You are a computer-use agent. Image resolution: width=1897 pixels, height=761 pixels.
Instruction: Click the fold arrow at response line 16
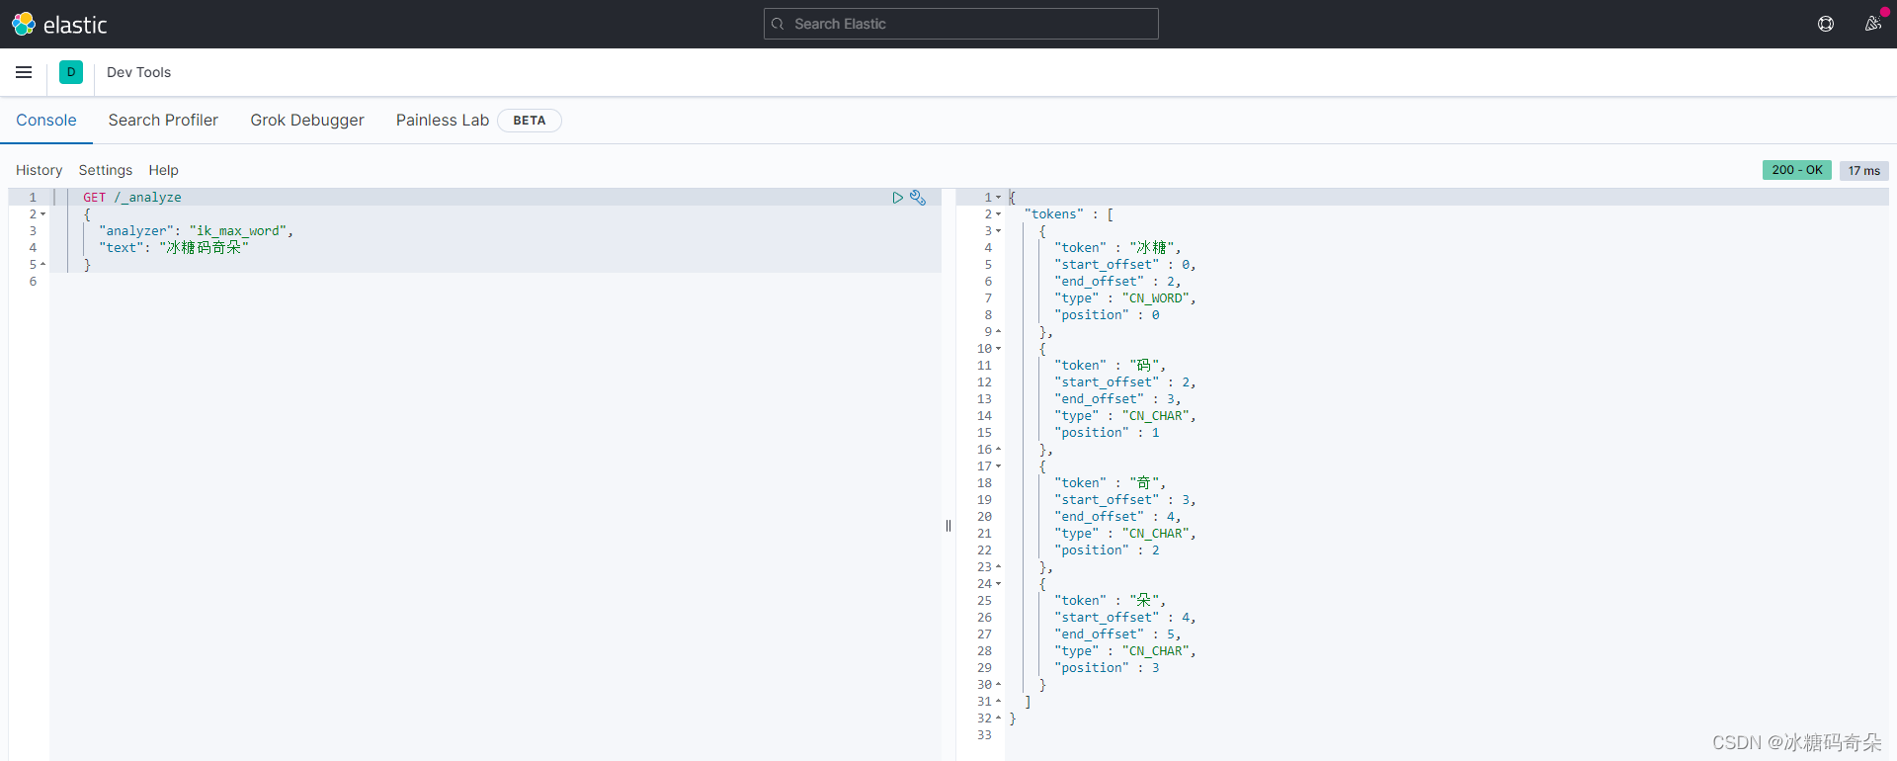pyautogui.click(x=998, y=450)
